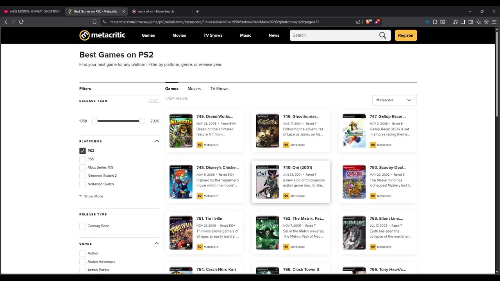Open the 750. Scooby-Doo! title link
The height and width of the screenshot is (281, 500).
(388, 167)
